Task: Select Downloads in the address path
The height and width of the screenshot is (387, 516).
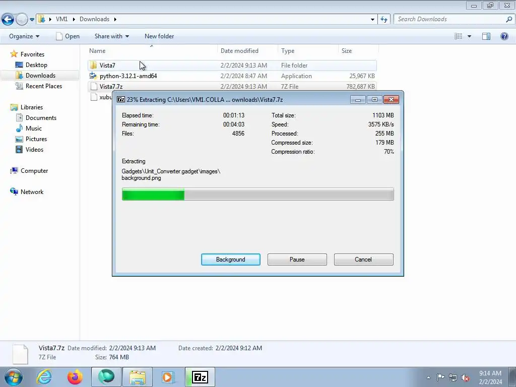Action: point(94,19)
